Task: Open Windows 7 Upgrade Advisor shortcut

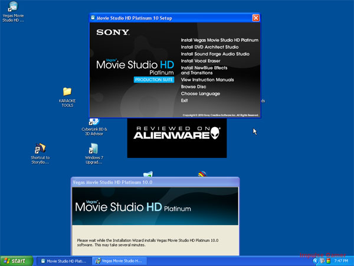Action: click(94, 154)
